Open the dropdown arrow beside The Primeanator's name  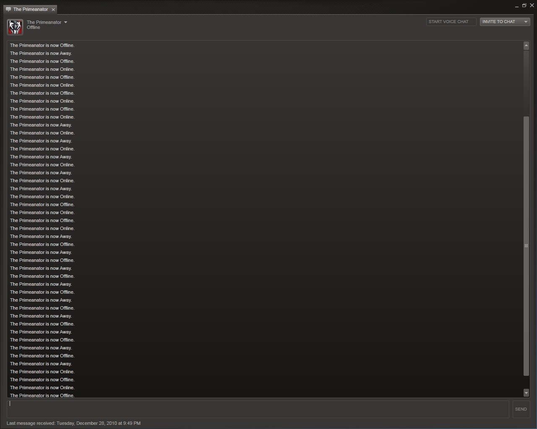[65, 22]
